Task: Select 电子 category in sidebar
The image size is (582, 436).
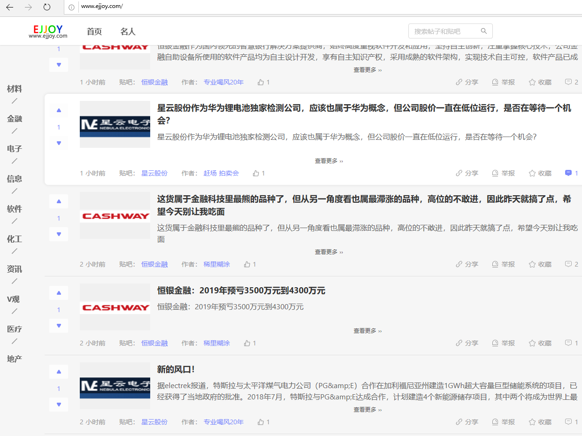Action: click(x=15, y=149)
